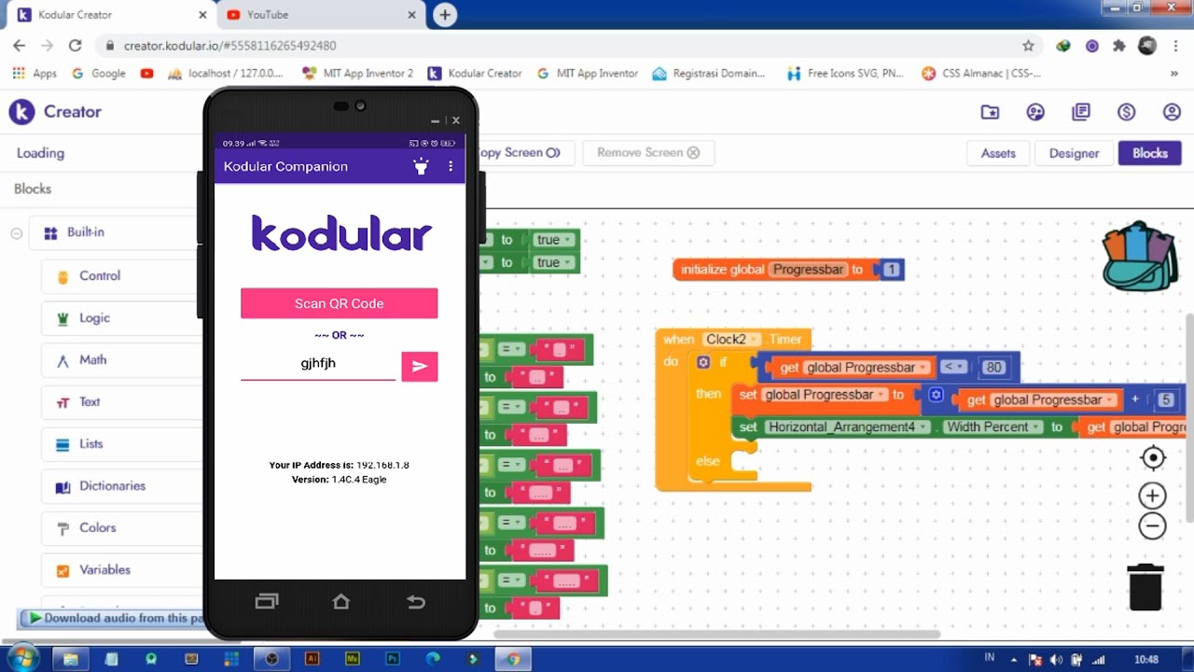The height and width of the screenshot is (672, 1194).
Task: Zoom out the blocks workspace
Action: coord(1153,526)
